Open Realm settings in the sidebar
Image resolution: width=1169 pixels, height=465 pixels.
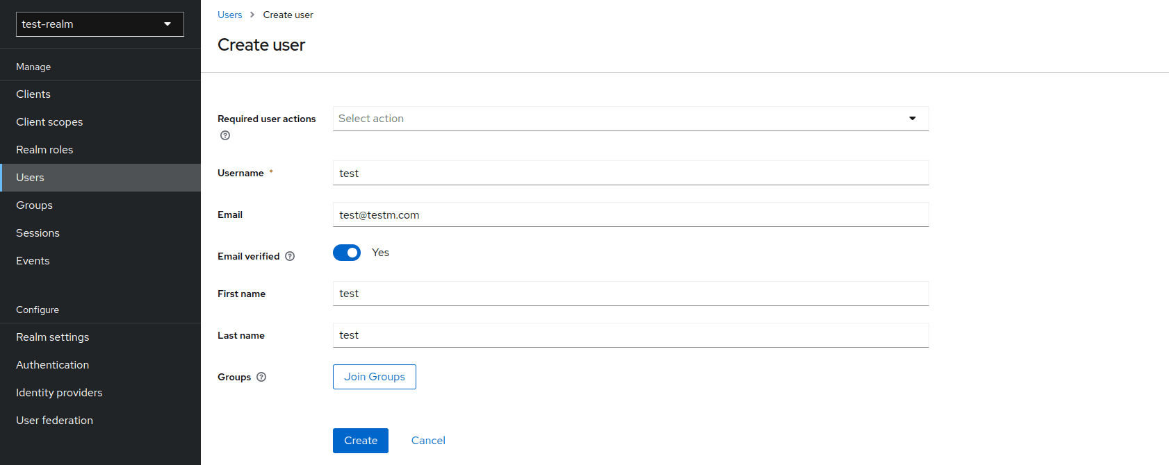tap(53, 337)
